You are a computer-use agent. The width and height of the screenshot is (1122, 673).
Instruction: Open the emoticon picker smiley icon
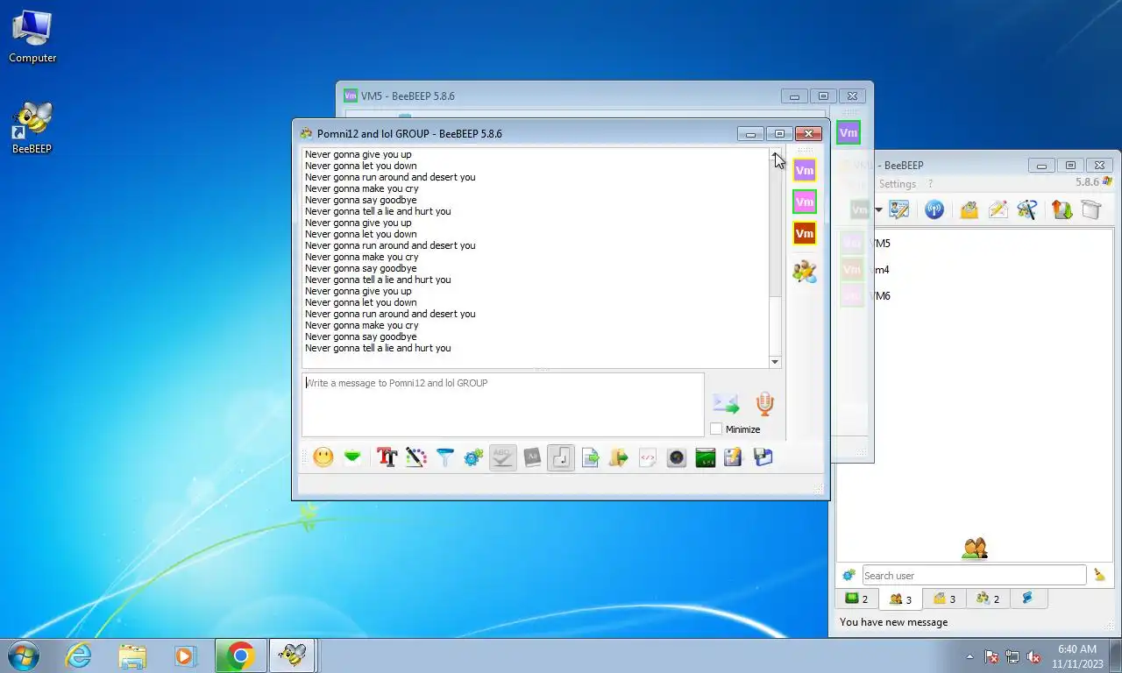coord(323,457)
